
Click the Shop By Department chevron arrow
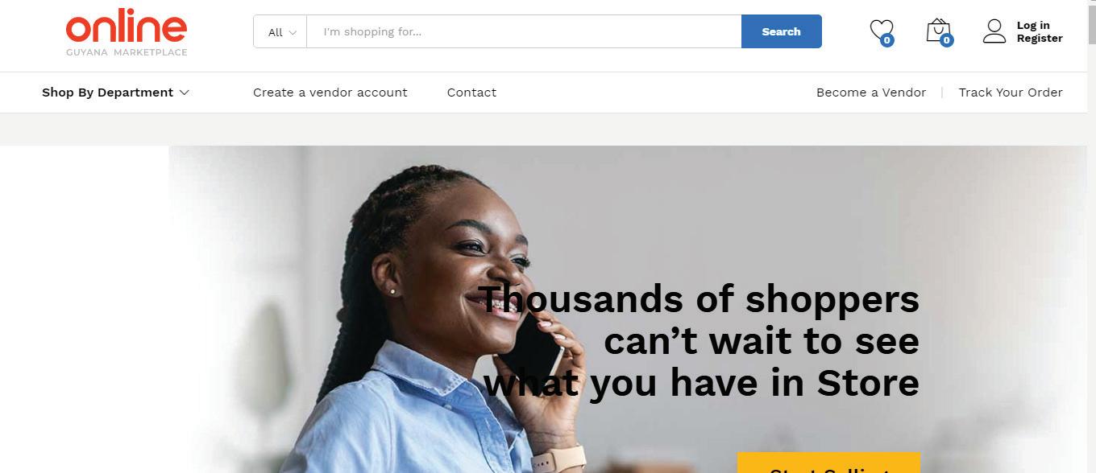click(184, 93)
